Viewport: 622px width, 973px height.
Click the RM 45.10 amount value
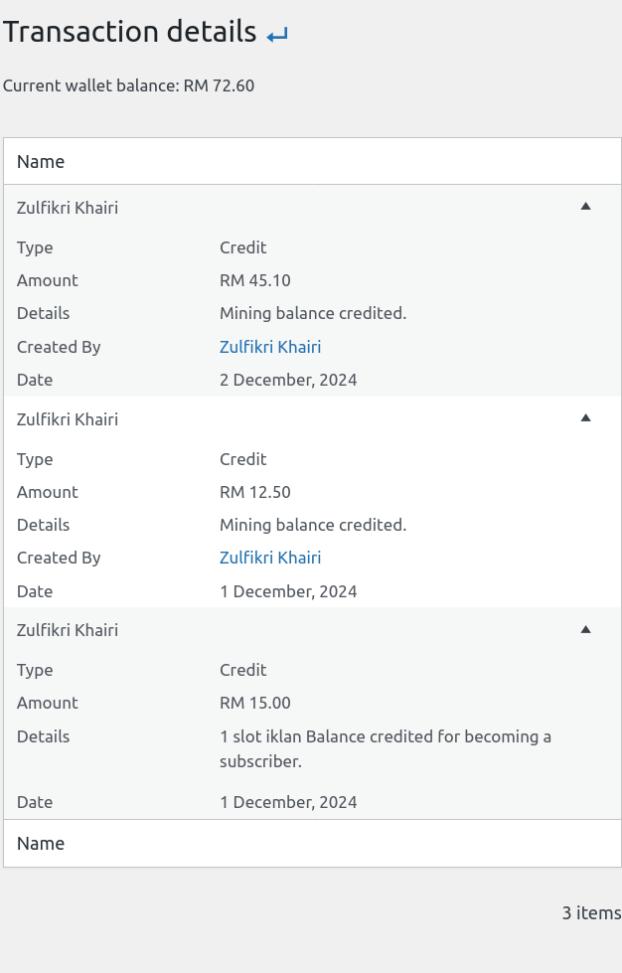point(254,280)
